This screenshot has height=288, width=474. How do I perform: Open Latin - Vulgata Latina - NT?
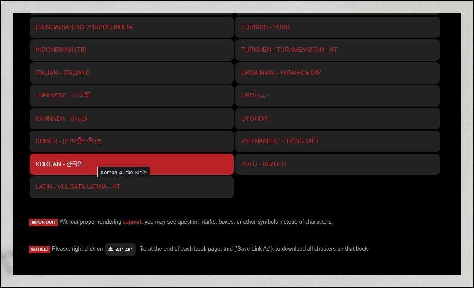click(x=132, y=187)
